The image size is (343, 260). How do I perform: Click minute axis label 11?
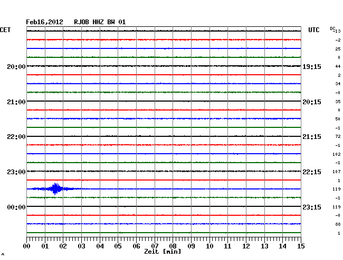tap(227, 246)
